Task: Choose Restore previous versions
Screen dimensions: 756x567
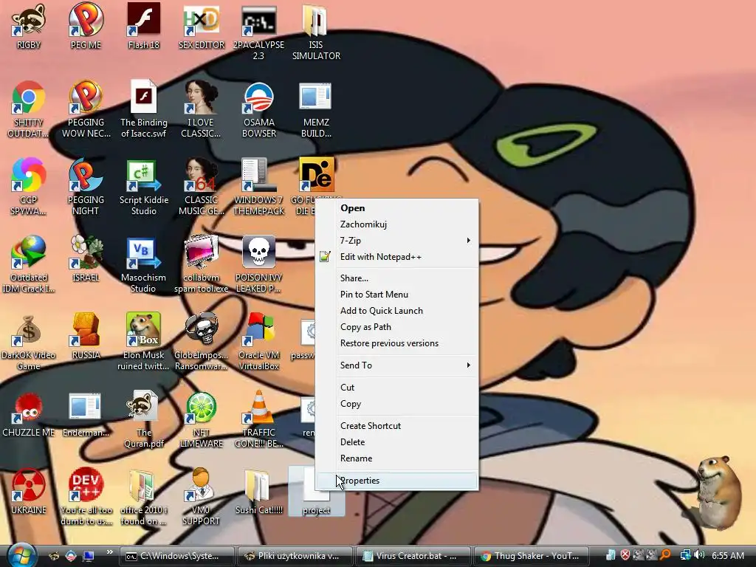Action: pyautogui.click(x=396, y=343)
